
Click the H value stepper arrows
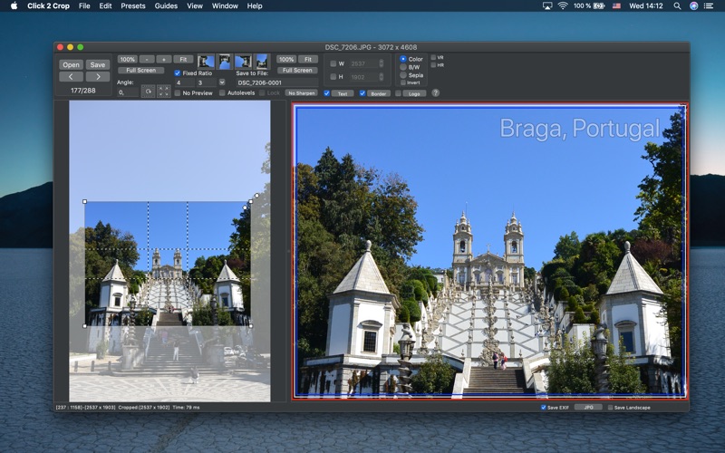tap(382, 77)
